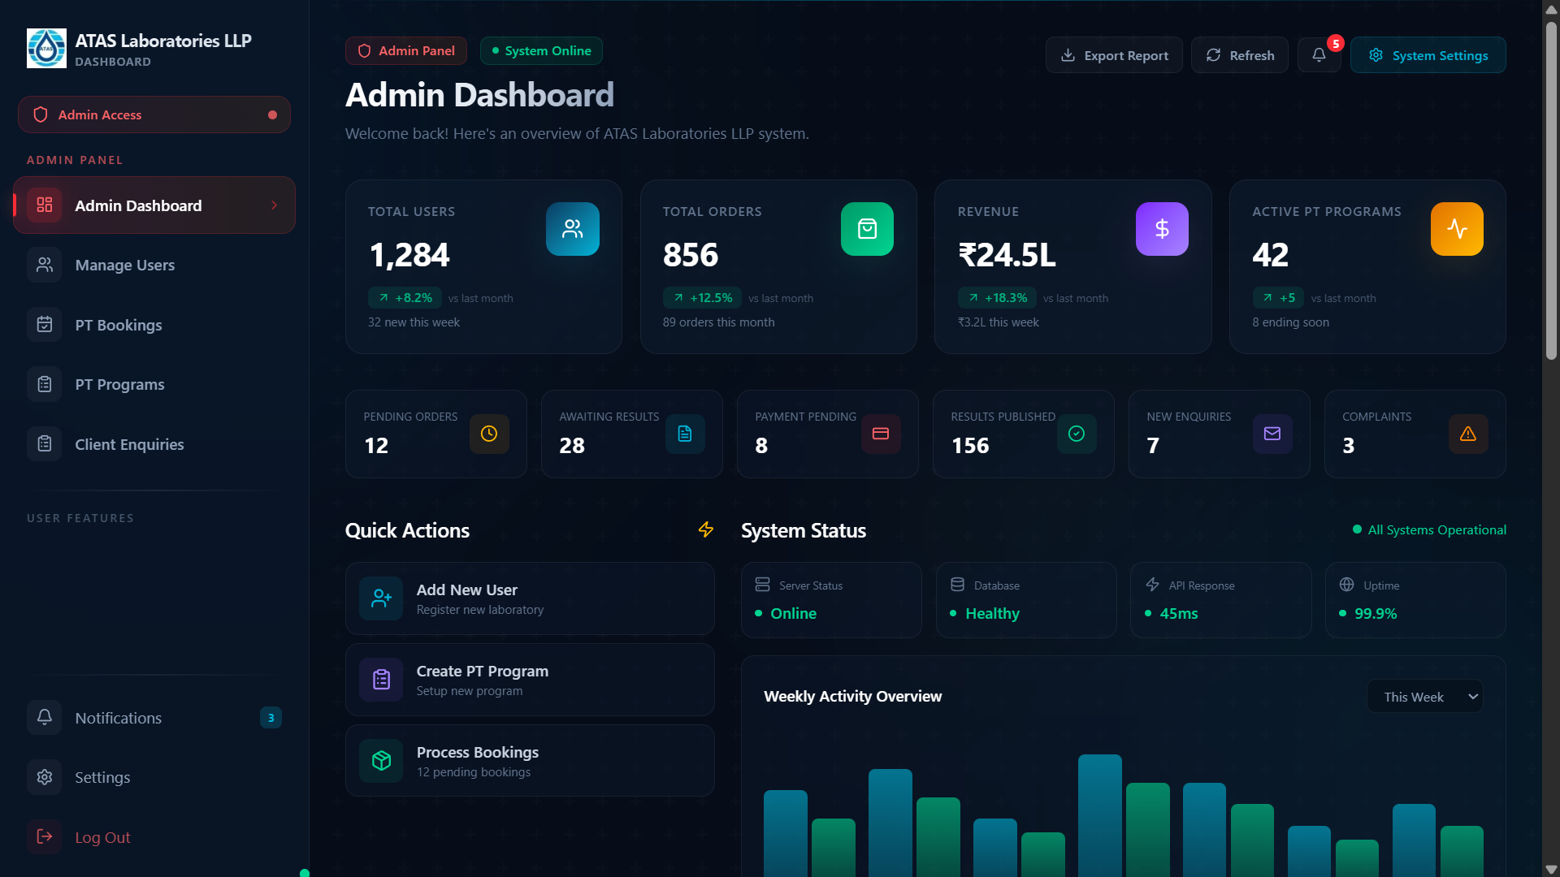This screenshot has width=1560, height=877.
Task: Click the Pending Orders 12 card
Action: coord(436,434)
